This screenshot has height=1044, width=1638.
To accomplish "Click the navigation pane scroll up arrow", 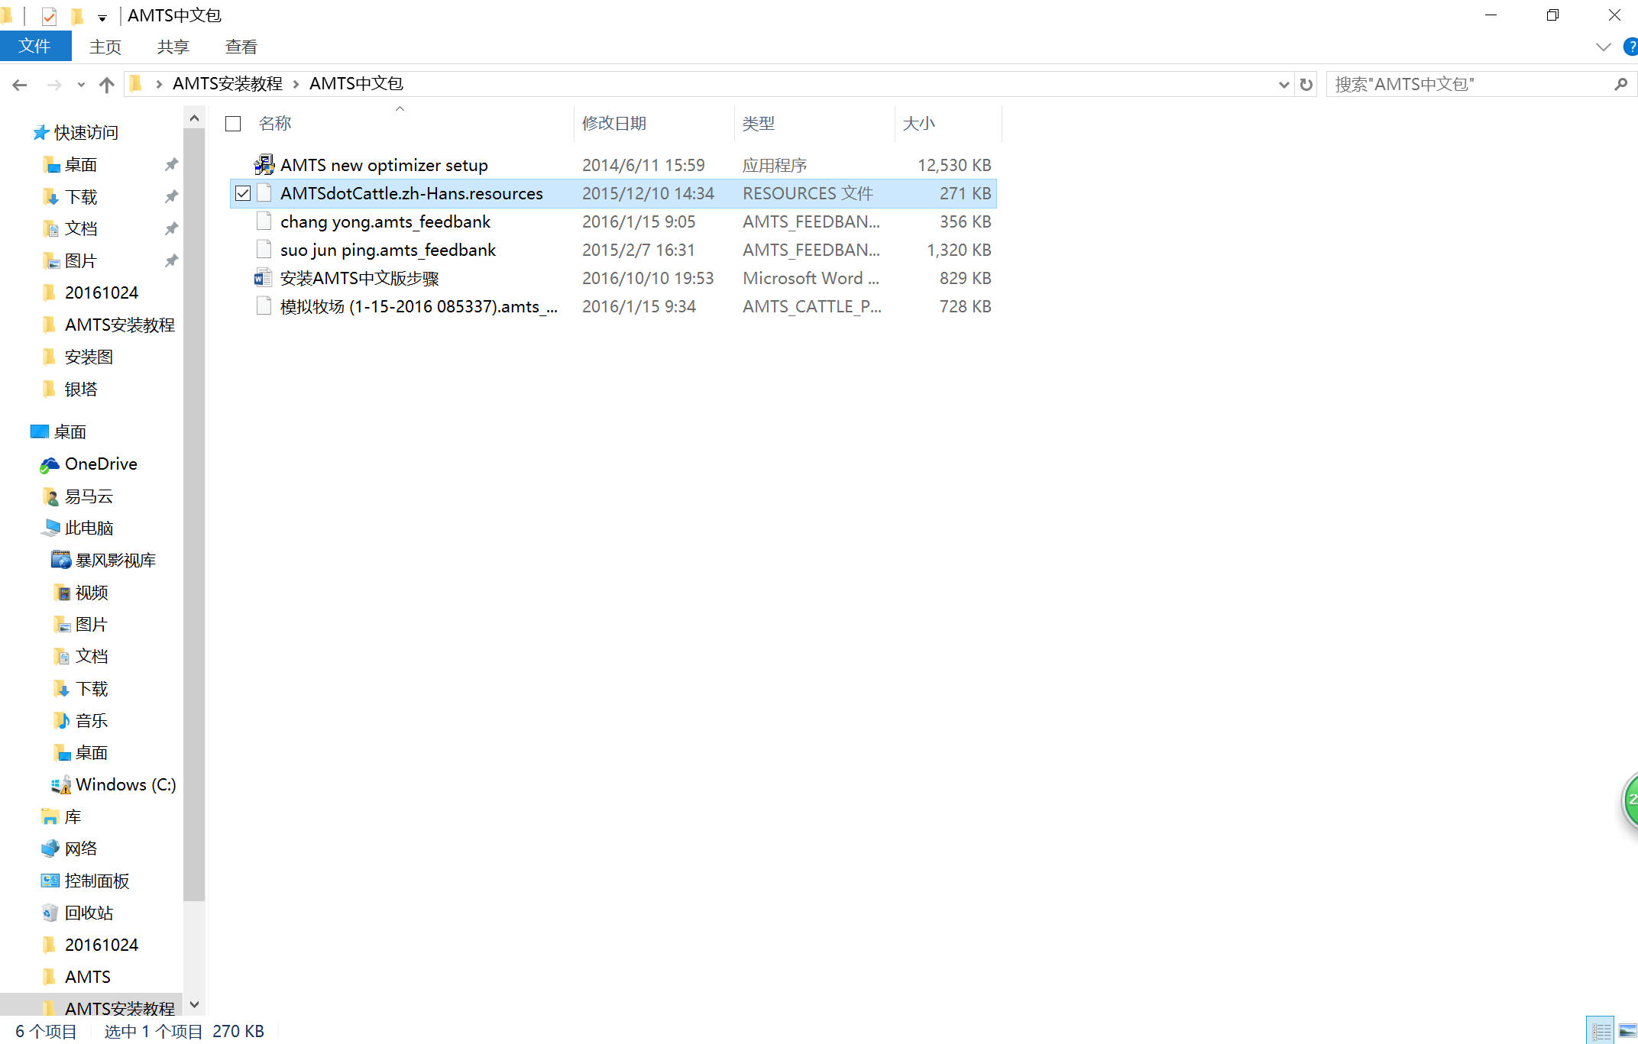I will 194,118.
